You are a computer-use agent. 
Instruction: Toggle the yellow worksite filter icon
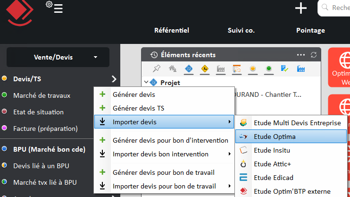coord(205,69)
